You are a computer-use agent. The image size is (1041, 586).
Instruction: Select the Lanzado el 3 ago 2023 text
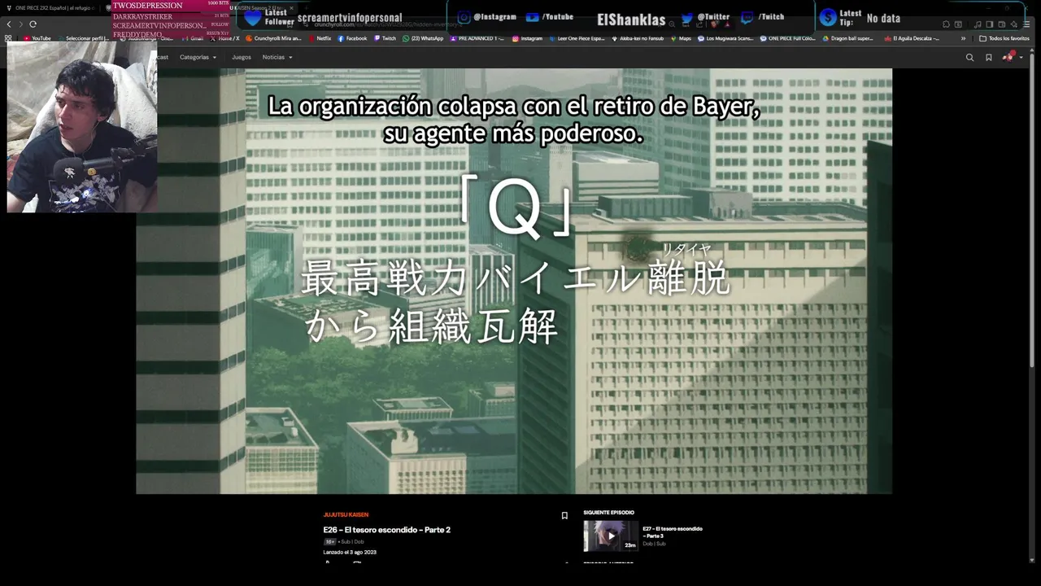(350, 552)
